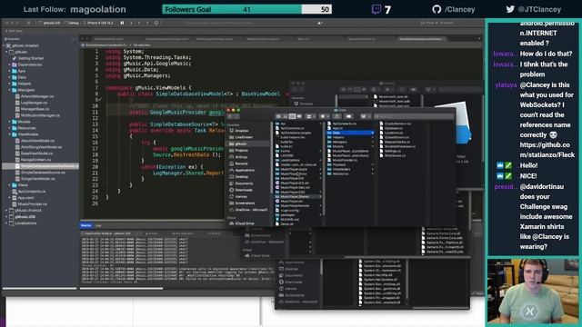Expand the Dependencies node in solution tree

[10, 64]
